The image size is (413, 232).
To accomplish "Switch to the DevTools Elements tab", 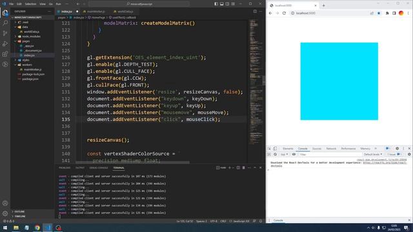I will coord(288,149).
